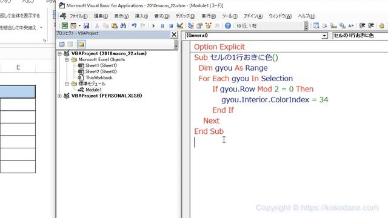
Task: Click the Redo arrow icon
Action: coord(143,25)
